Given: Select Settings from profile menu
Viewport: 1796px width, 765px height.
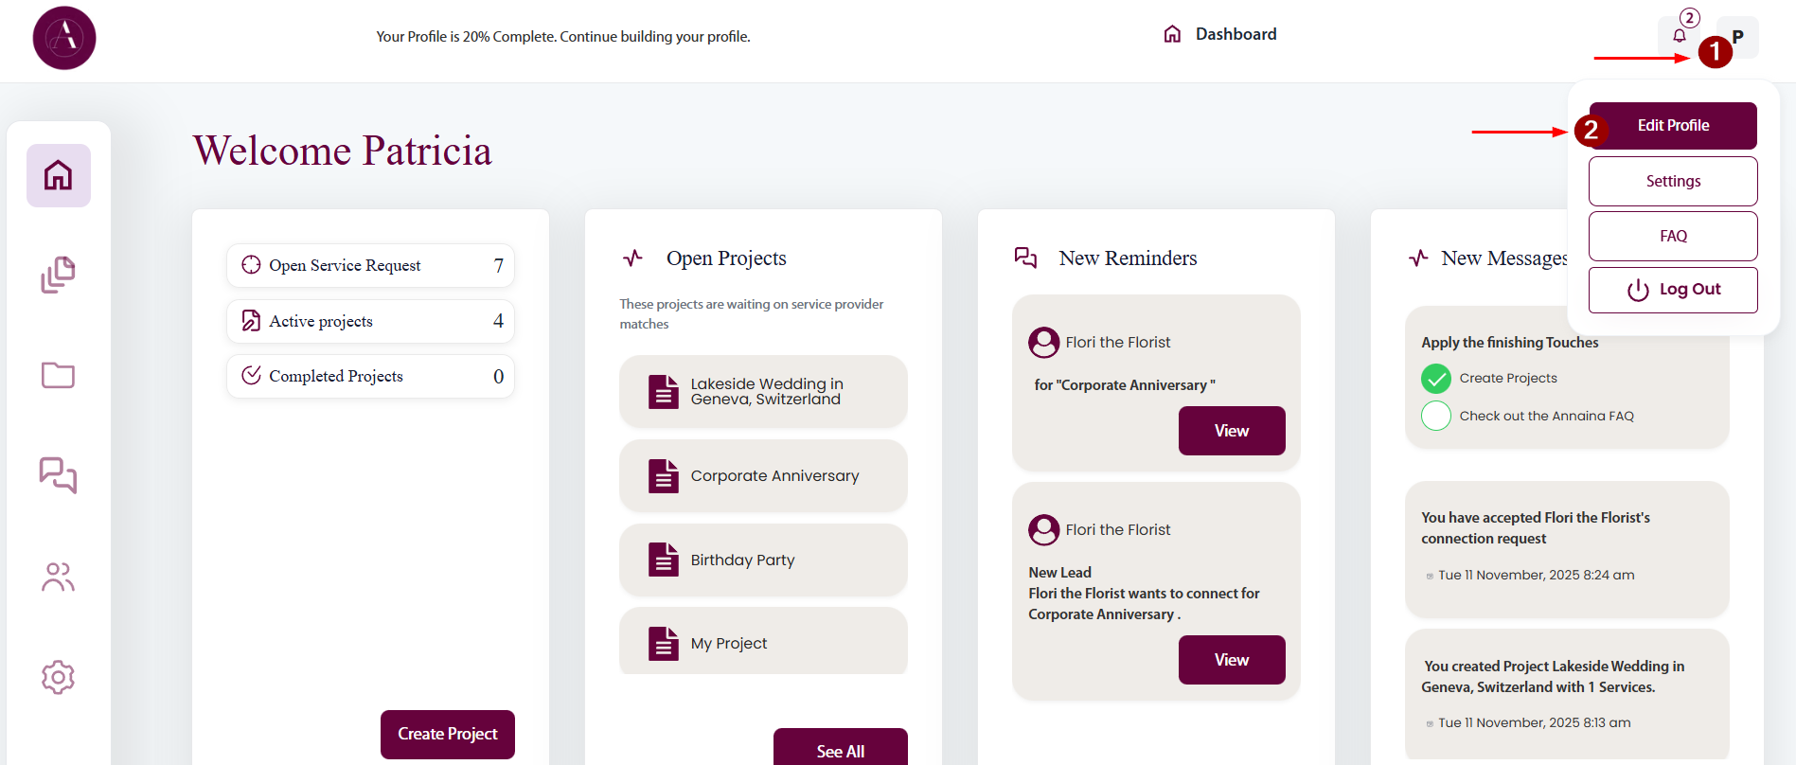Looking at the screenshot, I should pos(1672,181).
